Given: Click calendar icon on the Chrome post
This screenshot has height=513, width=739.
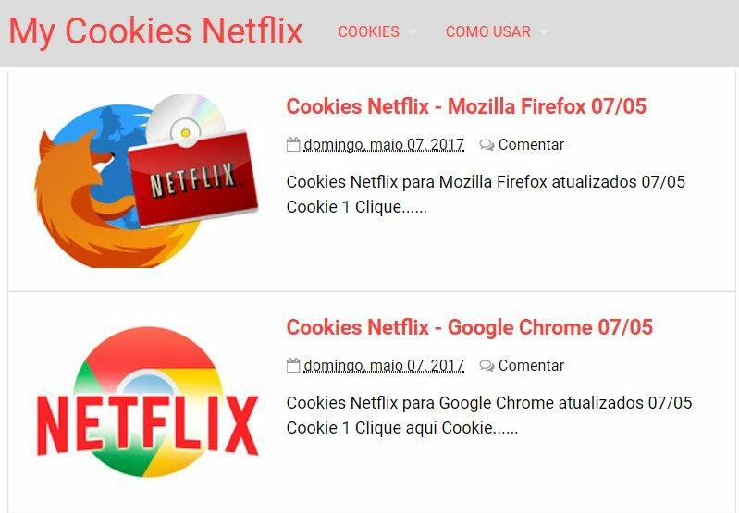Looking at the screenshot, I should point(292,365).
